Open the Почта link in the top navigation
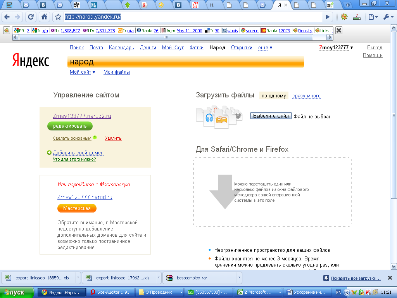397x298 pixels. tap(96, 48)
